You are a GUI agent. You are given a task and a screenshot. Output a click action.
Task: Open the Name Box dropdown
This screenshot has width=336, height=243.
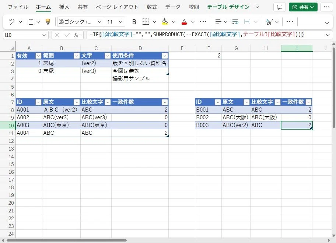pyautogui.click(x=44, y=35)
